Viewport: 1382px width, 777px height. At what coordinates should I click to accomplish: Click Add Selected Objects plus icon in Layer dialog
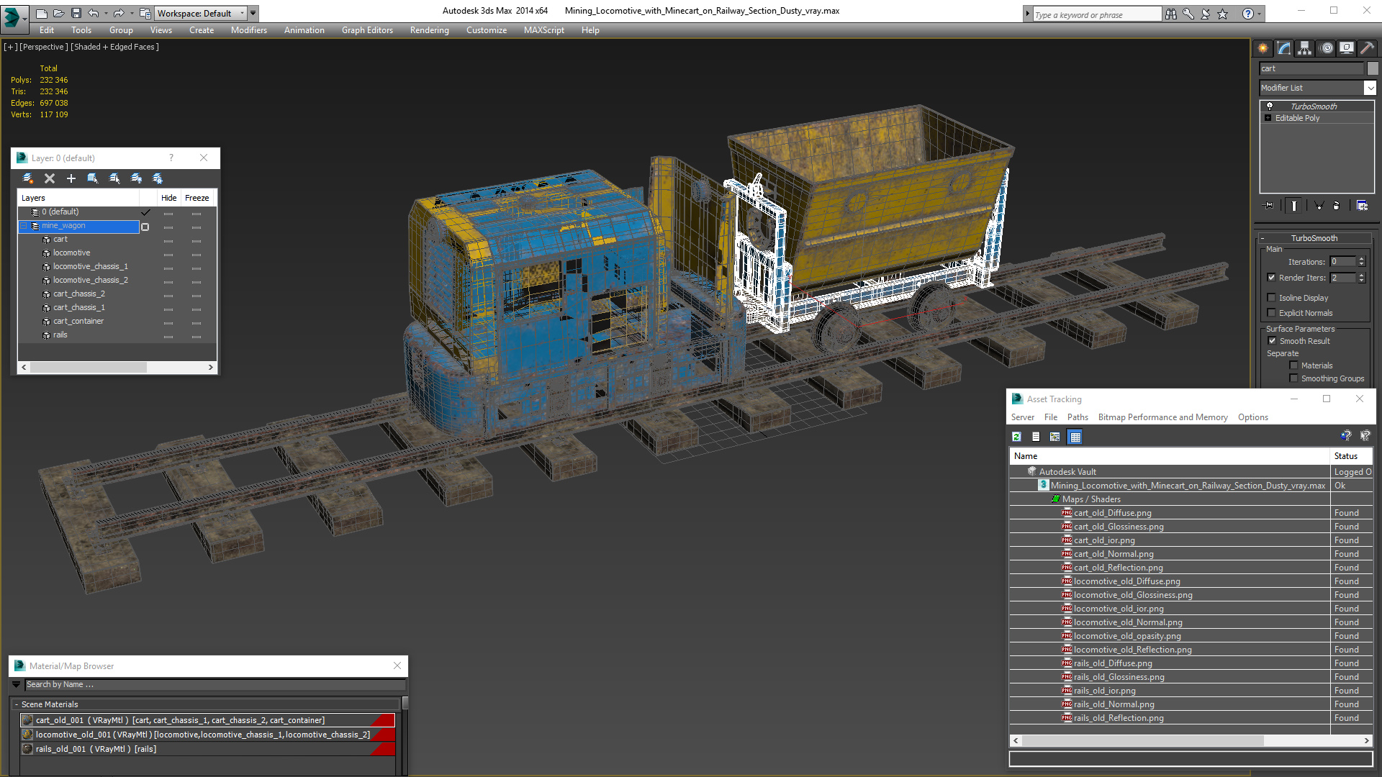point(71,178)
